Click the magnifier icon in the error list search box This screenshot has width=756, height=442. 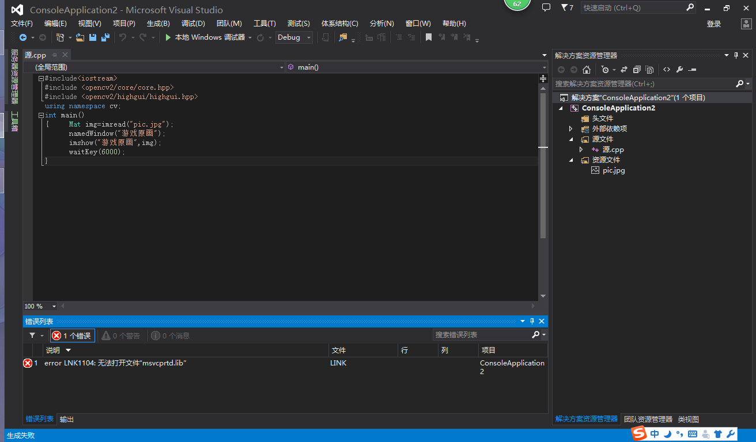pyautogui.click(x=536, y=335)
